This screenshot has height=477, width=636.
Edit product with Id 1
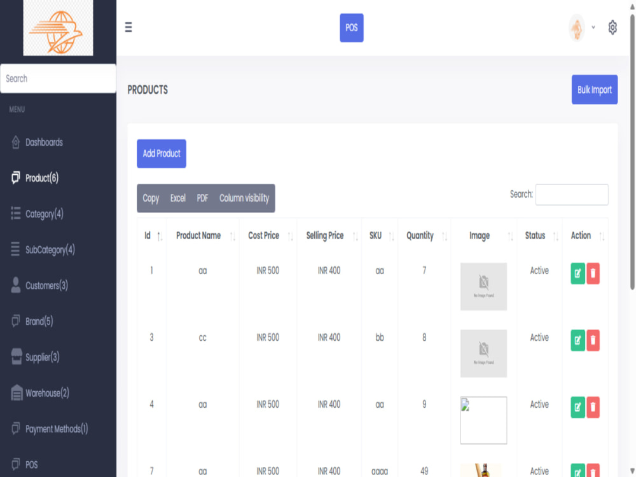tap(577, 273)
